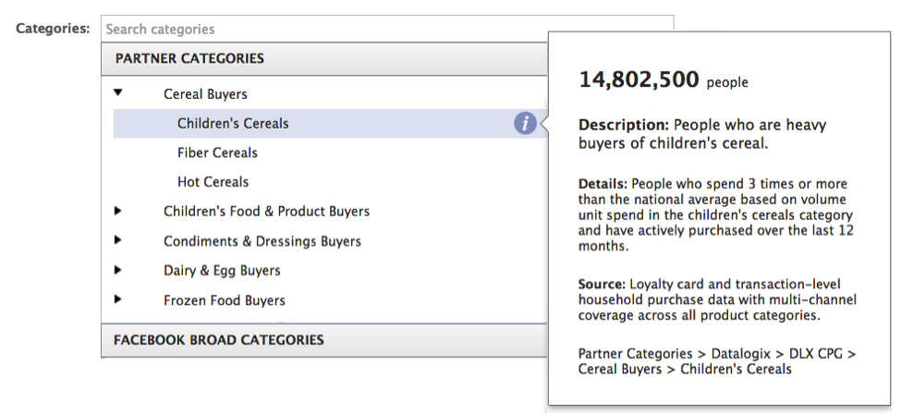The height and width of the screenshot is (414, 901).
Task: Click the info icon beside Children's Cereals
Action: pyautogui.click(x=525, y=123)
